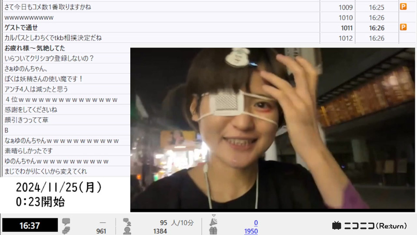
Task: Open the gift points link showing 1950
Action: coord(251,231)
